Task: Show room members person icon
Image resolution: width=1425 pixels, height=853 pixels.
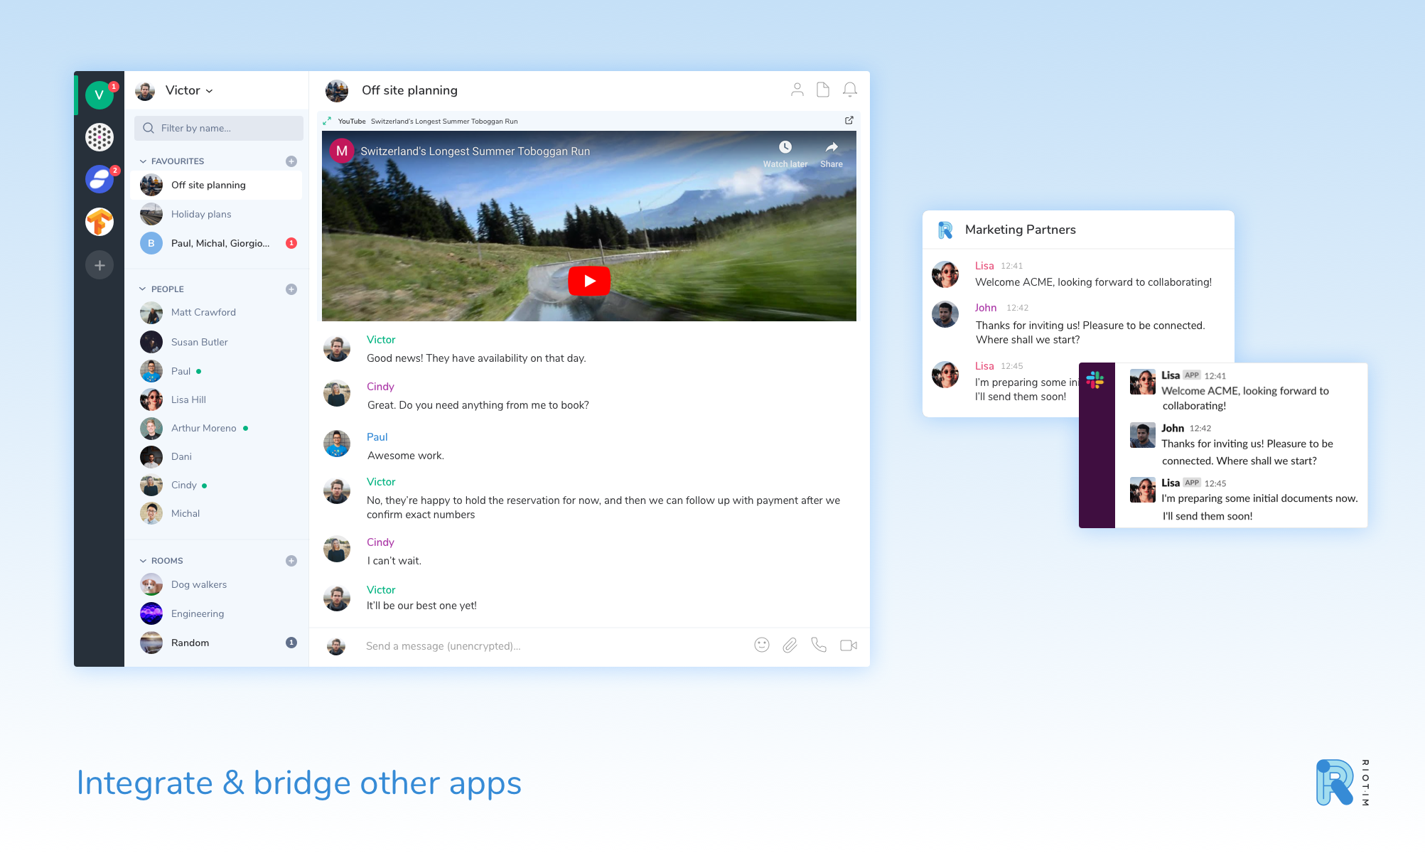Action: 797,90
